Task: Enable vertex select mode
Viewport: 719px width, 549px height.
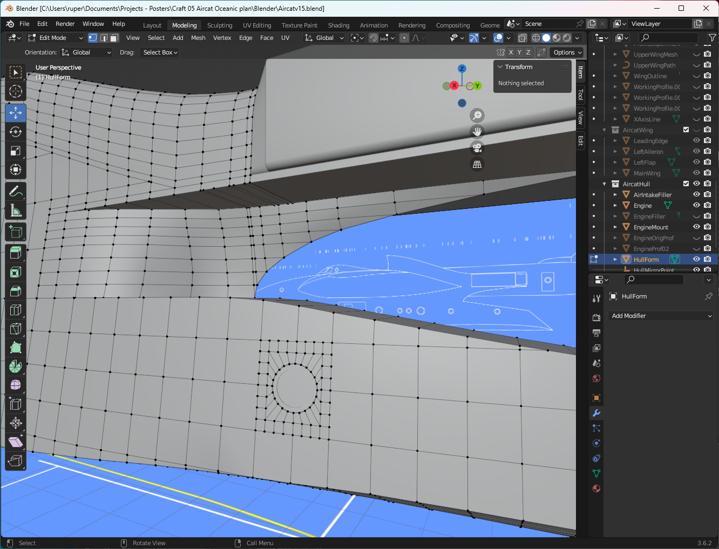Action: [93, 38]
